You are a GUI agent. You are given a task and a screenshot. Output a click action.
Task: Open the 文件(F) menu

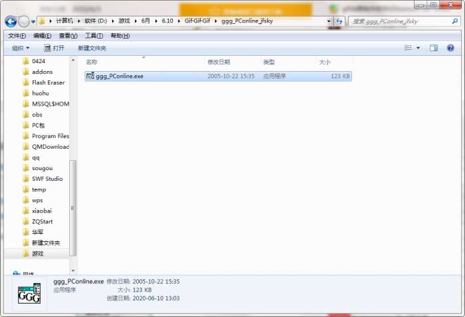coord(17,36)
